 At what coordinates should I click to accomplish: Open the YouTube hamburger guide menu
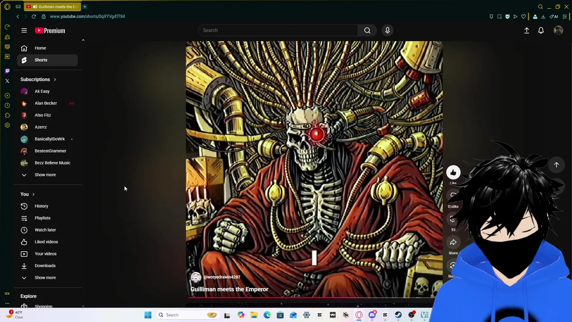pyautogui.click(x=24, y=30)
